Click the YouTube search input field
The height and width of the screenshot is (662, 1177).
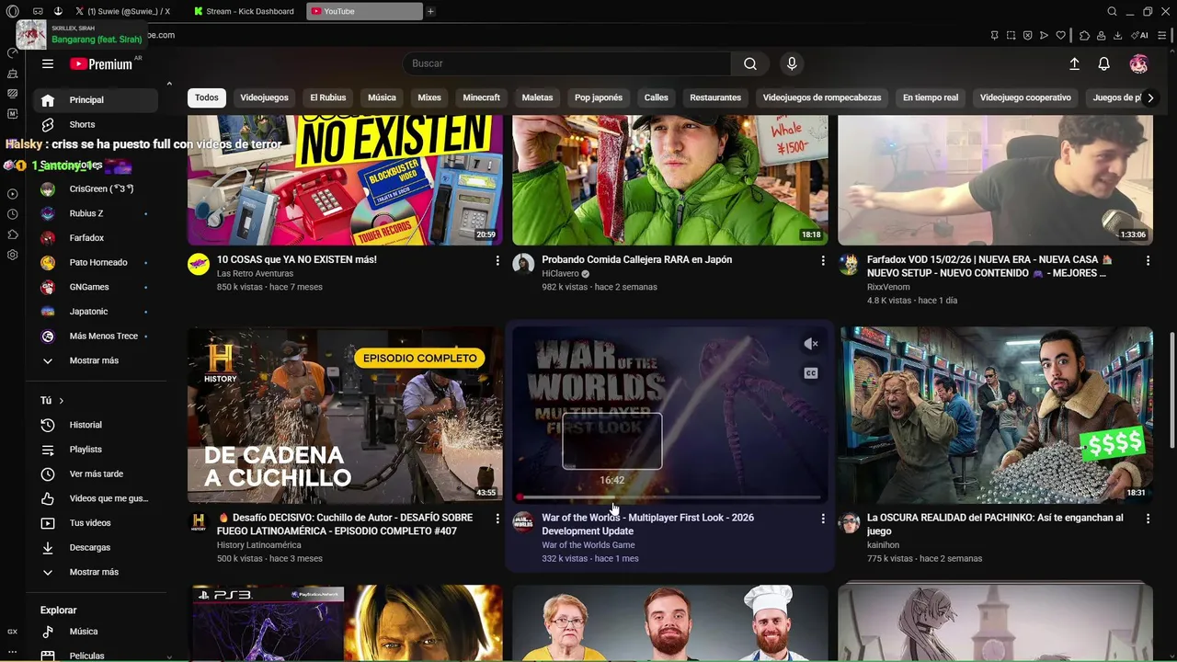coord(566,63)
